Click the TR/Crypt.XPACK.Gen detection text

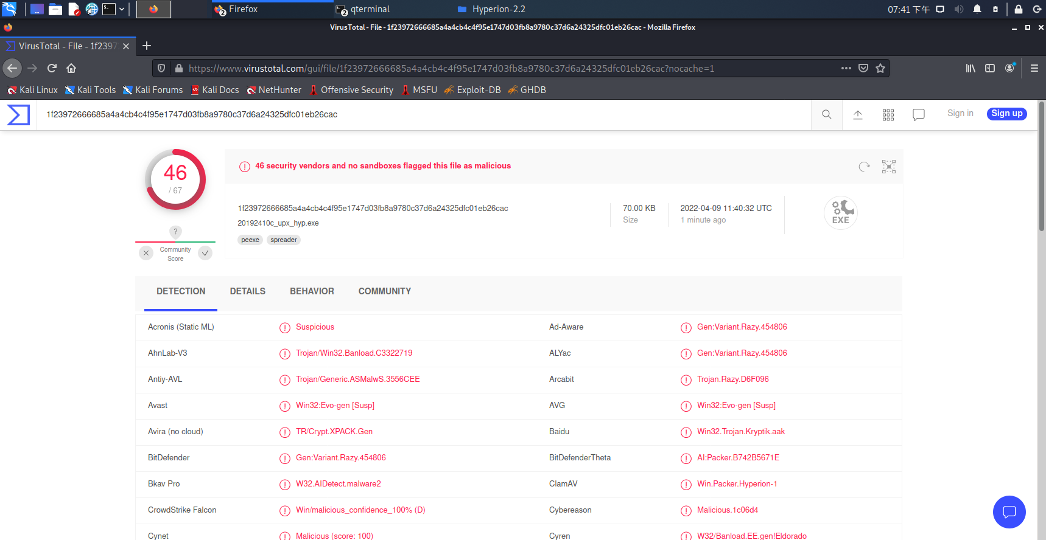[x=334, y=432]
